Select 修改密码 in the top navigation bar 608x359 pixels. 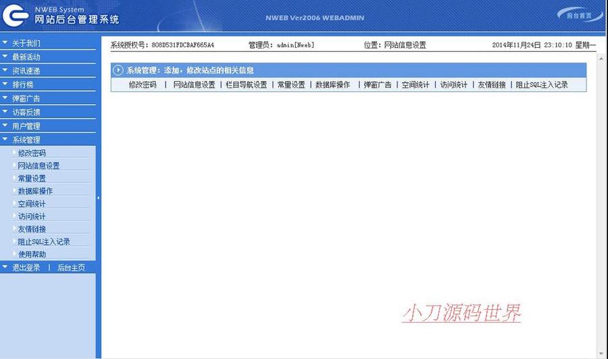143,85
